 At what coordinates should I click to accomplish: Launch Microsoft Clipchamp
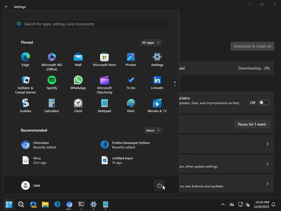coord(105,85)
